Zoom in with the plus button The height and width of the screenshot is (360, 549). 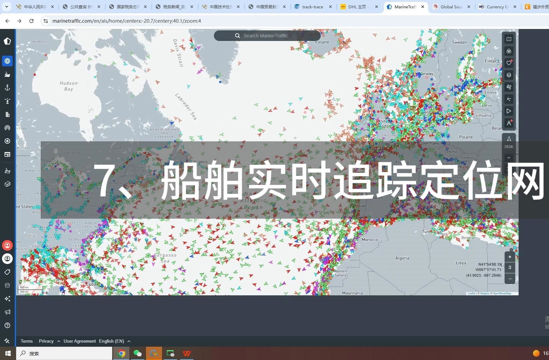pyautogui.click(x=510, y=257)
